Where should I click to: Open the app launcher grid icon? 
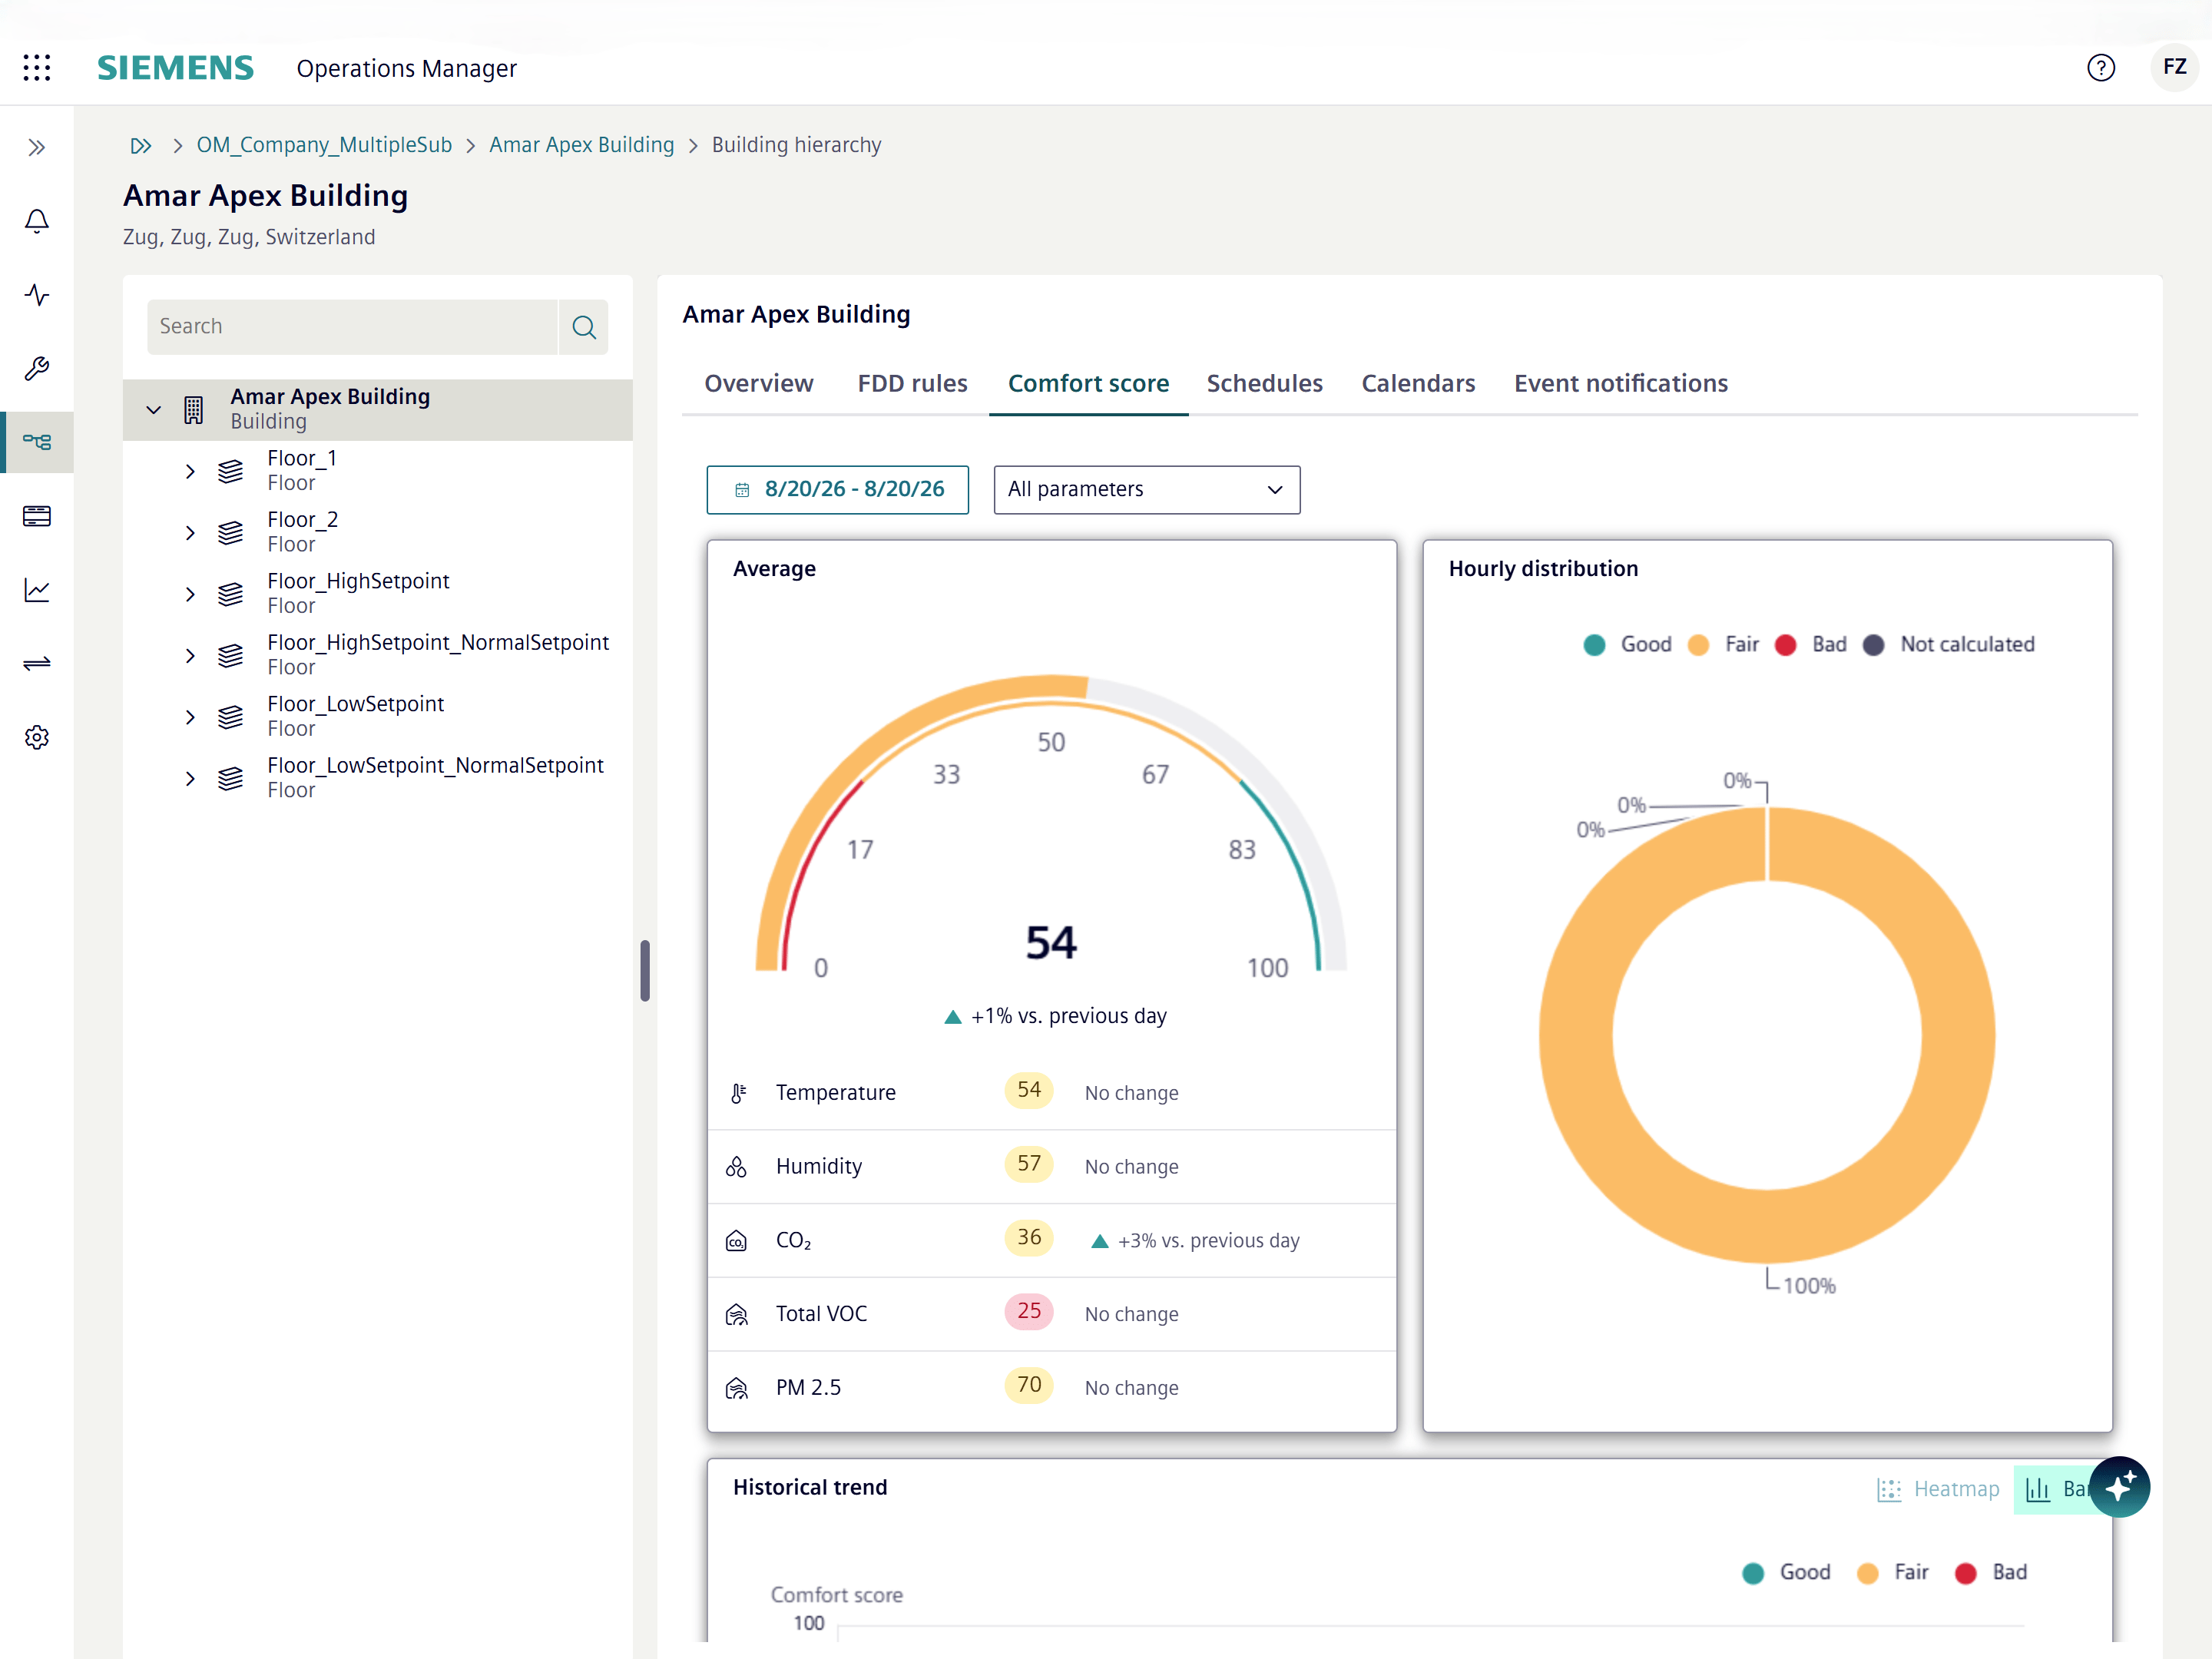[x=37, y=68]
